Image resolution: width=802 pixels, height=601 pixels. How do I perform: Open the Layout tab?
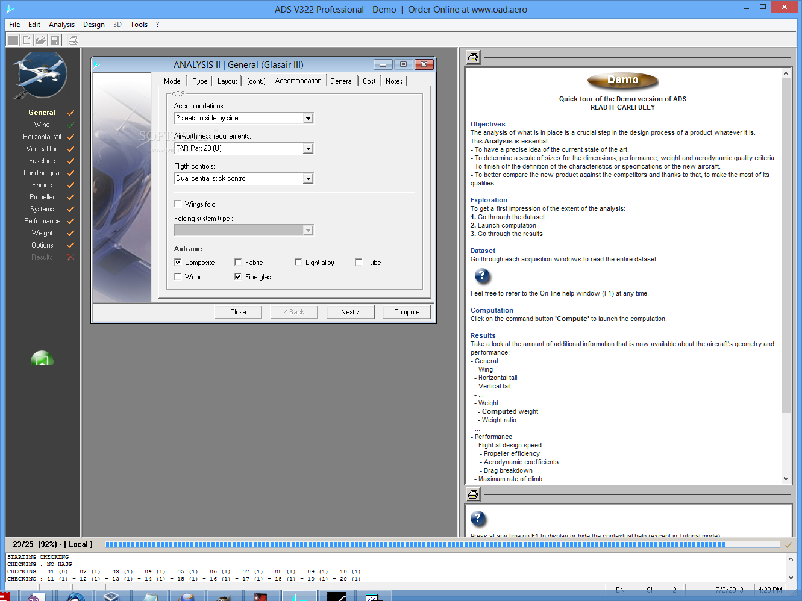pyautogui.click(x=227, y=81)
